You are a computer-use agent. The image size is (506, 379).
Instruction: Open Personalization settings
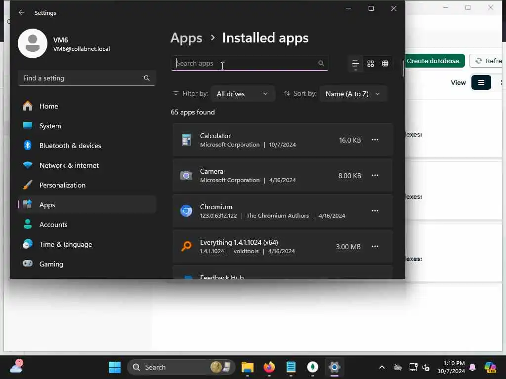click(x=87, y=185)
